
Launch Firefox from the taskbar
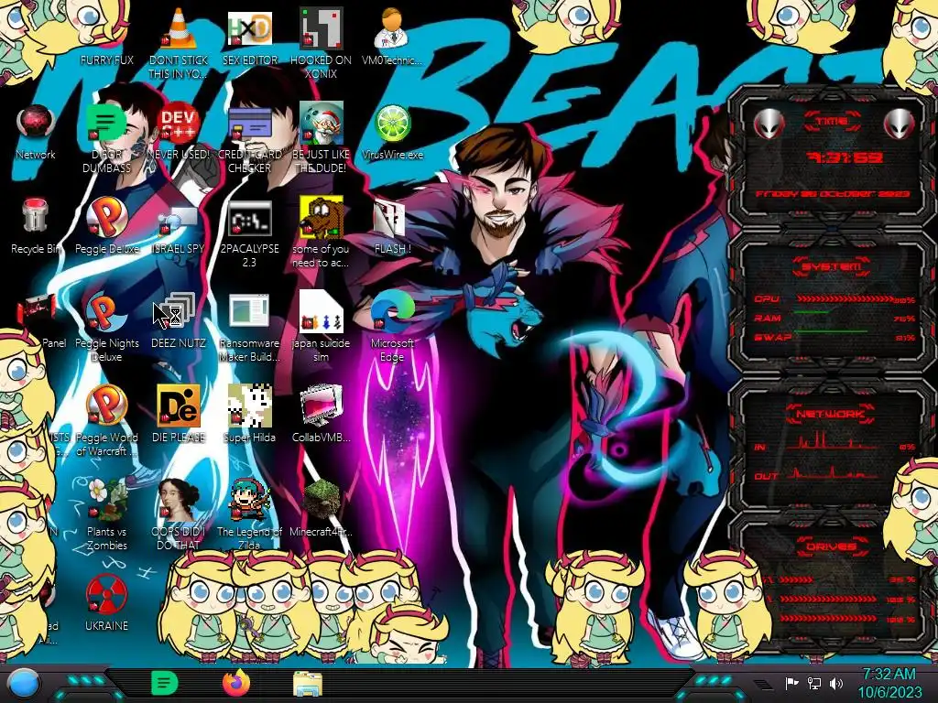pyautogui.click(x=235, y=683)
